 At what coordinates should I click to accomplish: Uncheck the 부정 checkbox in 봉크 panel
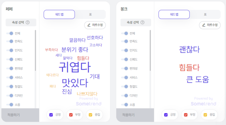[186, 115]
